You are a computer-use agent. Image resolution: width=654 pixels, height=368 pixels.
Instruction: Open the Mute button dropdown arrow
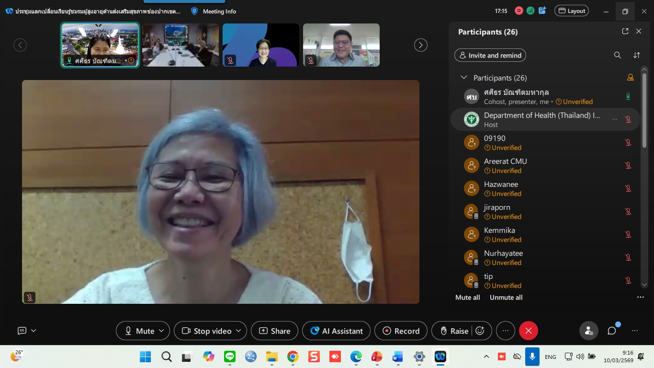pos(162,331)
